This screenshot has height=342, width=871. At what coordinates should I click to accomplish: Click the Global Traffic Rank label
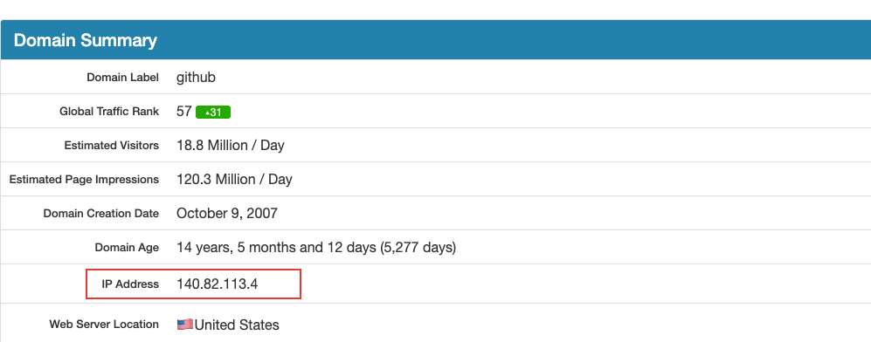(x=109, y=112)
